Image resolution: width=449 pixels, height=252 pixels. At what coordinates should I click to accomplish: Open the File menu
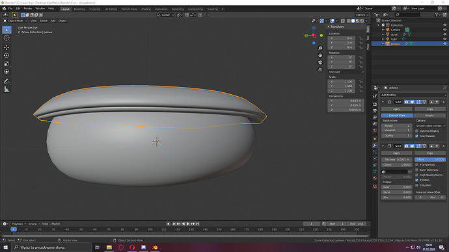(10, 8)
